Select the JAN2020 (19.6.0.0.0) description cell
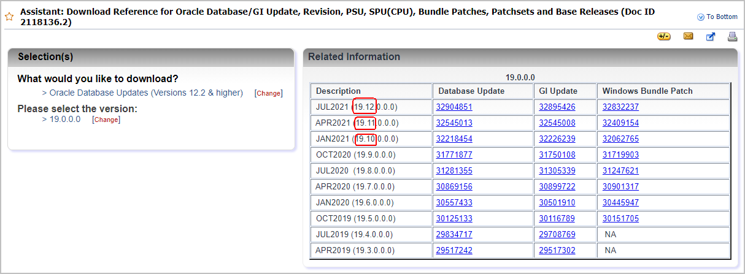Screen dimensions: 745x274 click(371, 202)
